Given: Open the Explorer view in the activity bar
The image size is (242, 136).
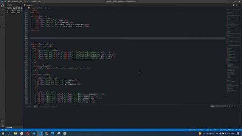Looking at the screenshot, I should pyautogui.click(x=3, y=6).
